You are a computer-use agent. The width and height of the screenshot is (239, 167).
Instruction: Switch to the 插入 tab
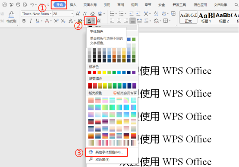(x=73, y=5)
